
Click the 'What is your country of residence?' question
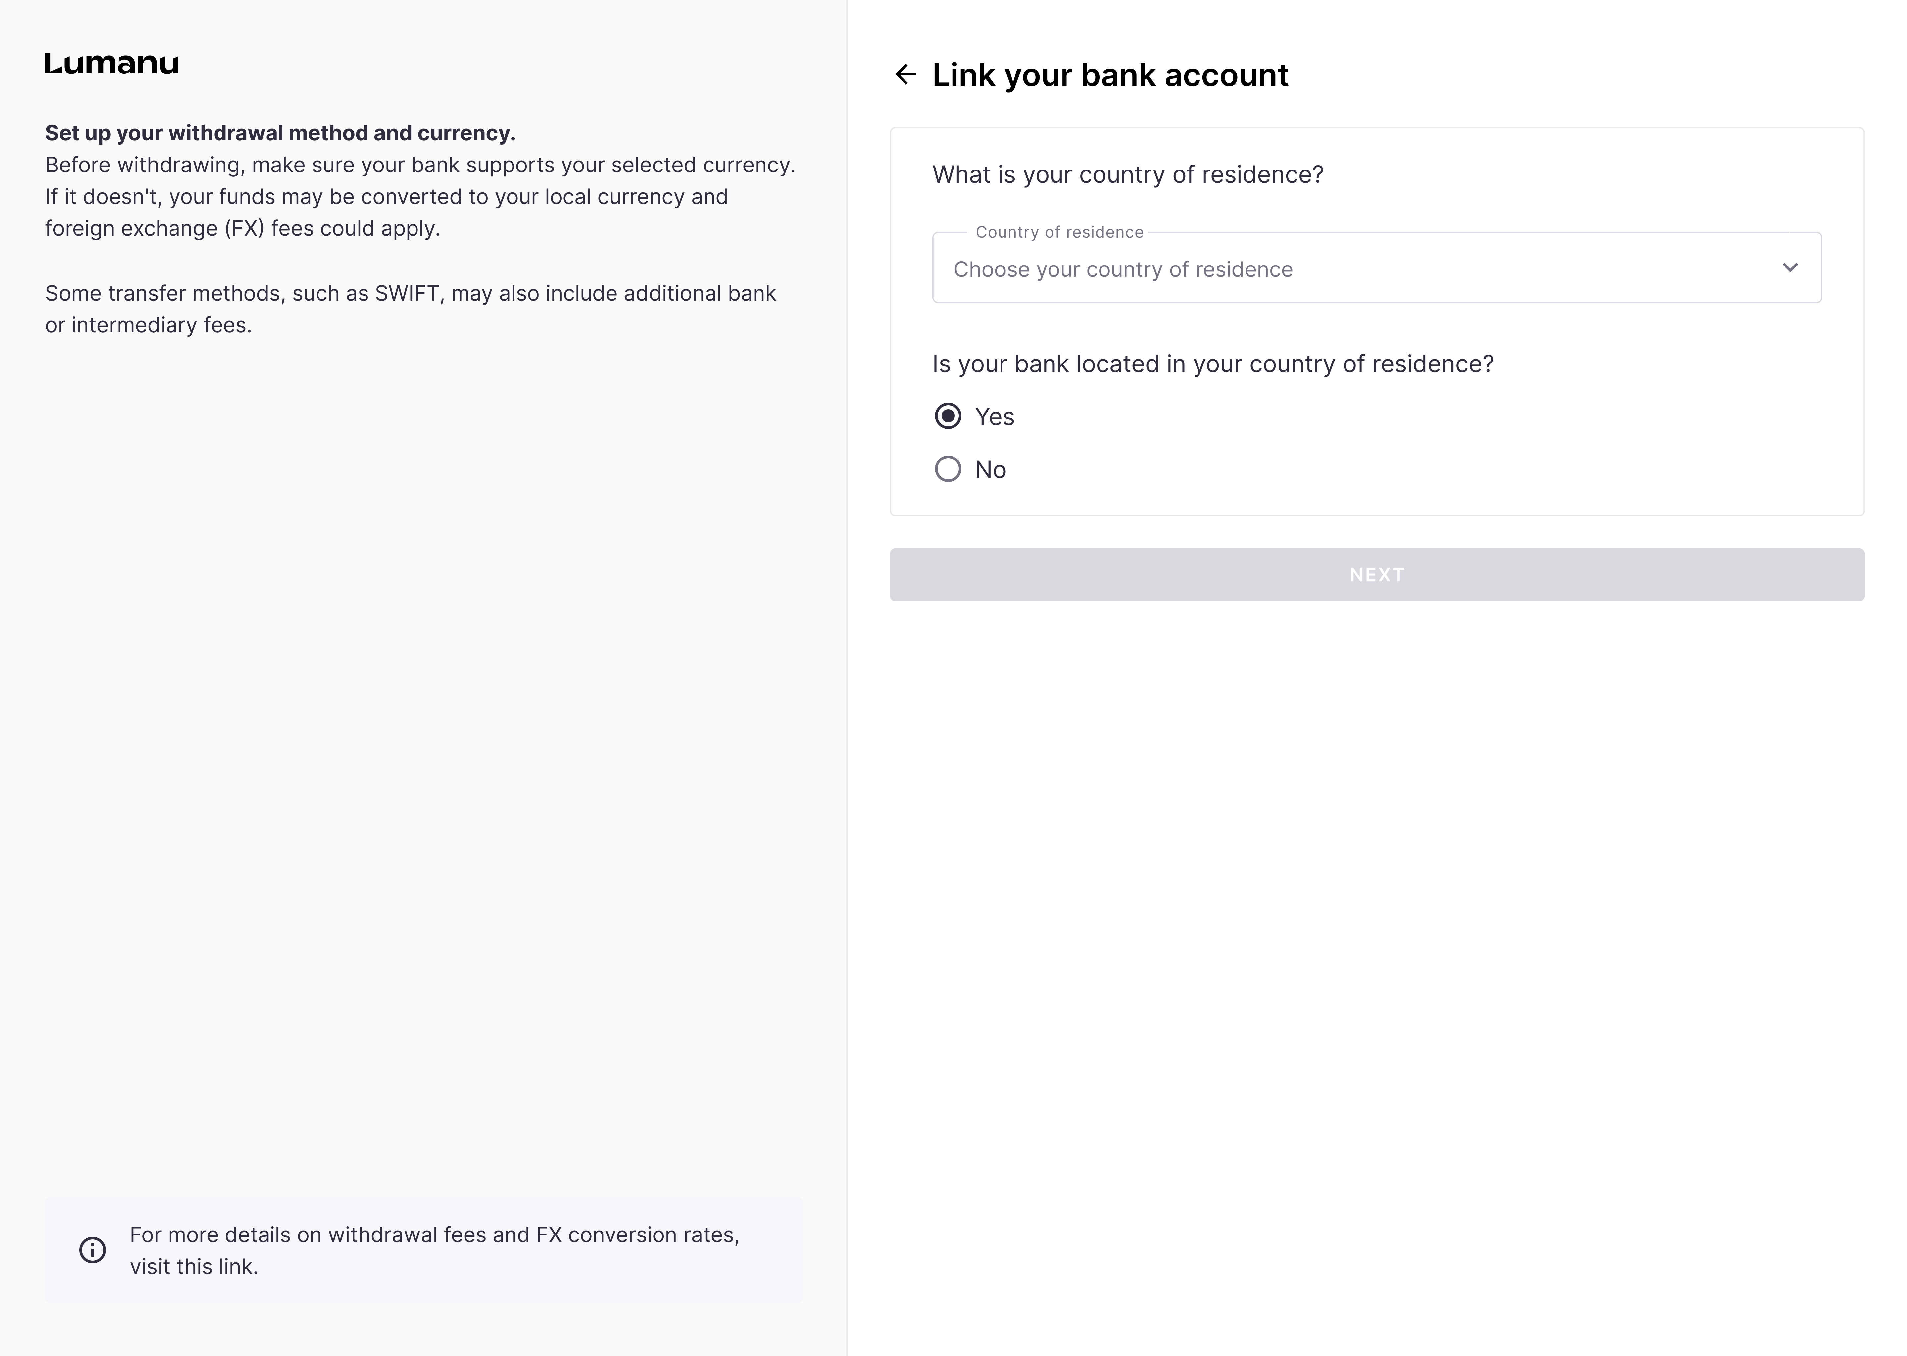tap(1127, 174)
